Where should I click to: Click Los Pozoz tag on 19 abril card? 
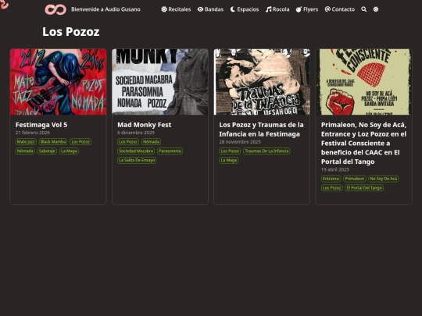point(332,188)
